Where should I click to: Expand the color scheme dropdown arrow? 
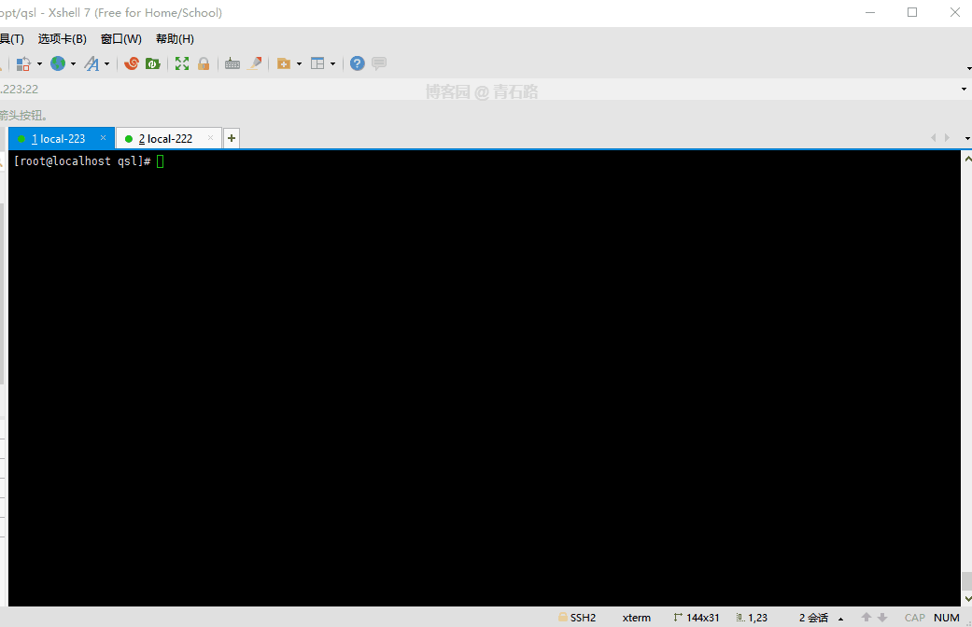point(39,63)
